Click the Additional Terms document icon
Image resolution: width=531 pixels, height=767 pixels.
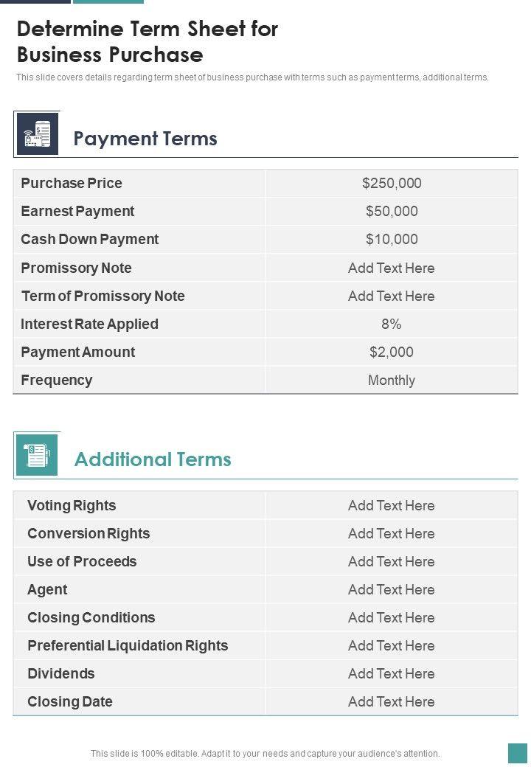coord(36,455)
